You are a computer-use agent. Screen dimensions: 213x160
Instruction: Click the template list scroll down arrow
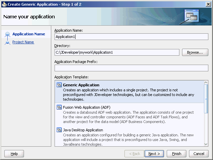[x=206, y=144]
